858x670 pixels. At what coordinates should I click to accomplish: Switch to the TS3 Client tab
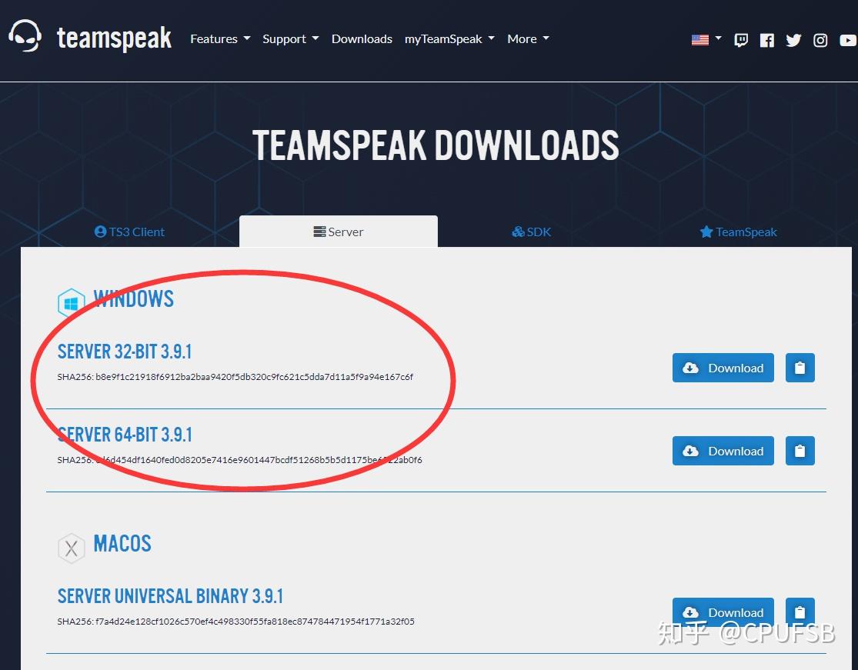tap(129, 232)
